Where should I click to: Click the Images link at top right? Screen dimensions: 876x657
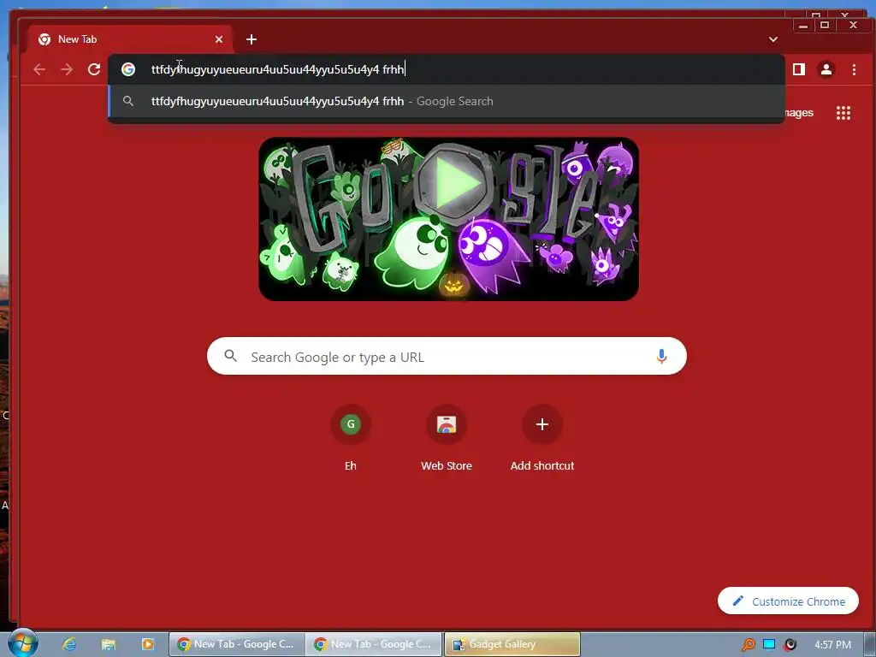[x=799, y=113]
